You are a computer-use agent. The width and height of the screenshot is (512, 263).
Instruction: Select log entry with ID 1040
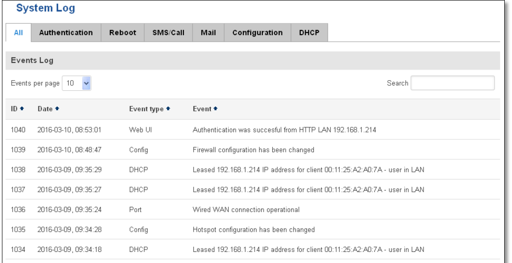point(253,130)
